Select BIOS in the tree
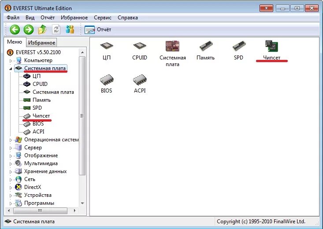Viewport: 323px width, 229px height. [33, 124]
